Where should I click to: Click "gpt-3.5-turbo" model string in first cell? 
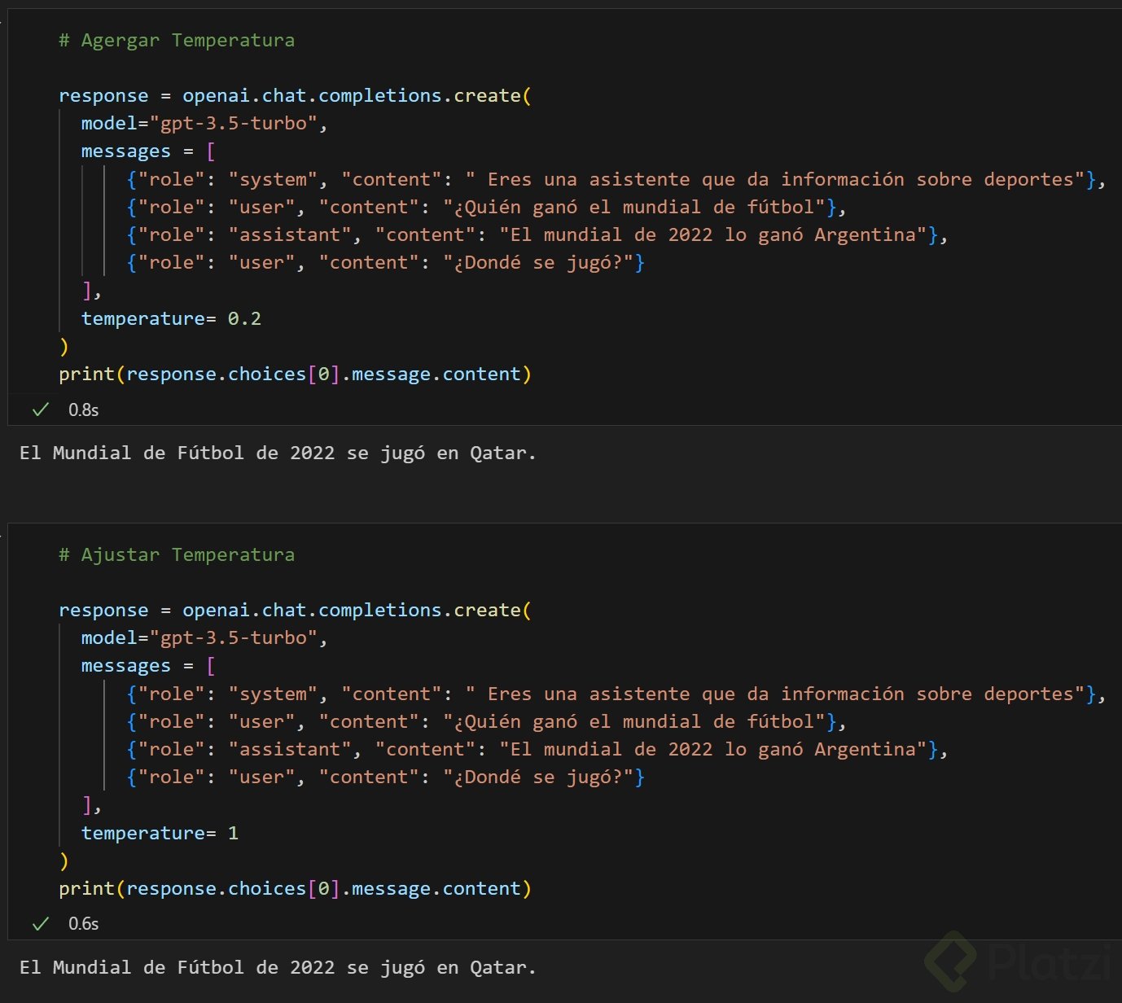pos(234,123)
